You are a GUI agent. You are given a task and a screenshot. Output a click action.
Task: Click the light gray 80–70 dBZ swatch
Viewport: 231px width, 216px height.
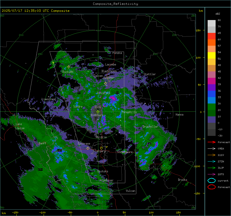[211, 23]
